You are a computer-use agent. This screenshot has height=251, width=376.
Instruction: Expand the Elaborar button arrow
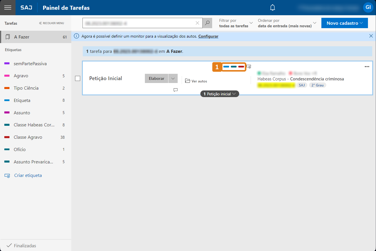point(173,78)
